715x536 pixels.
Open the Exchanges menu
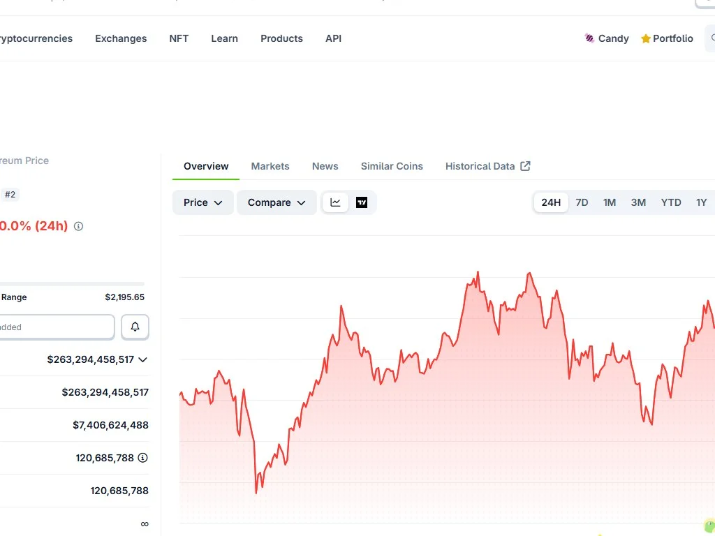(x=121, y=39)
